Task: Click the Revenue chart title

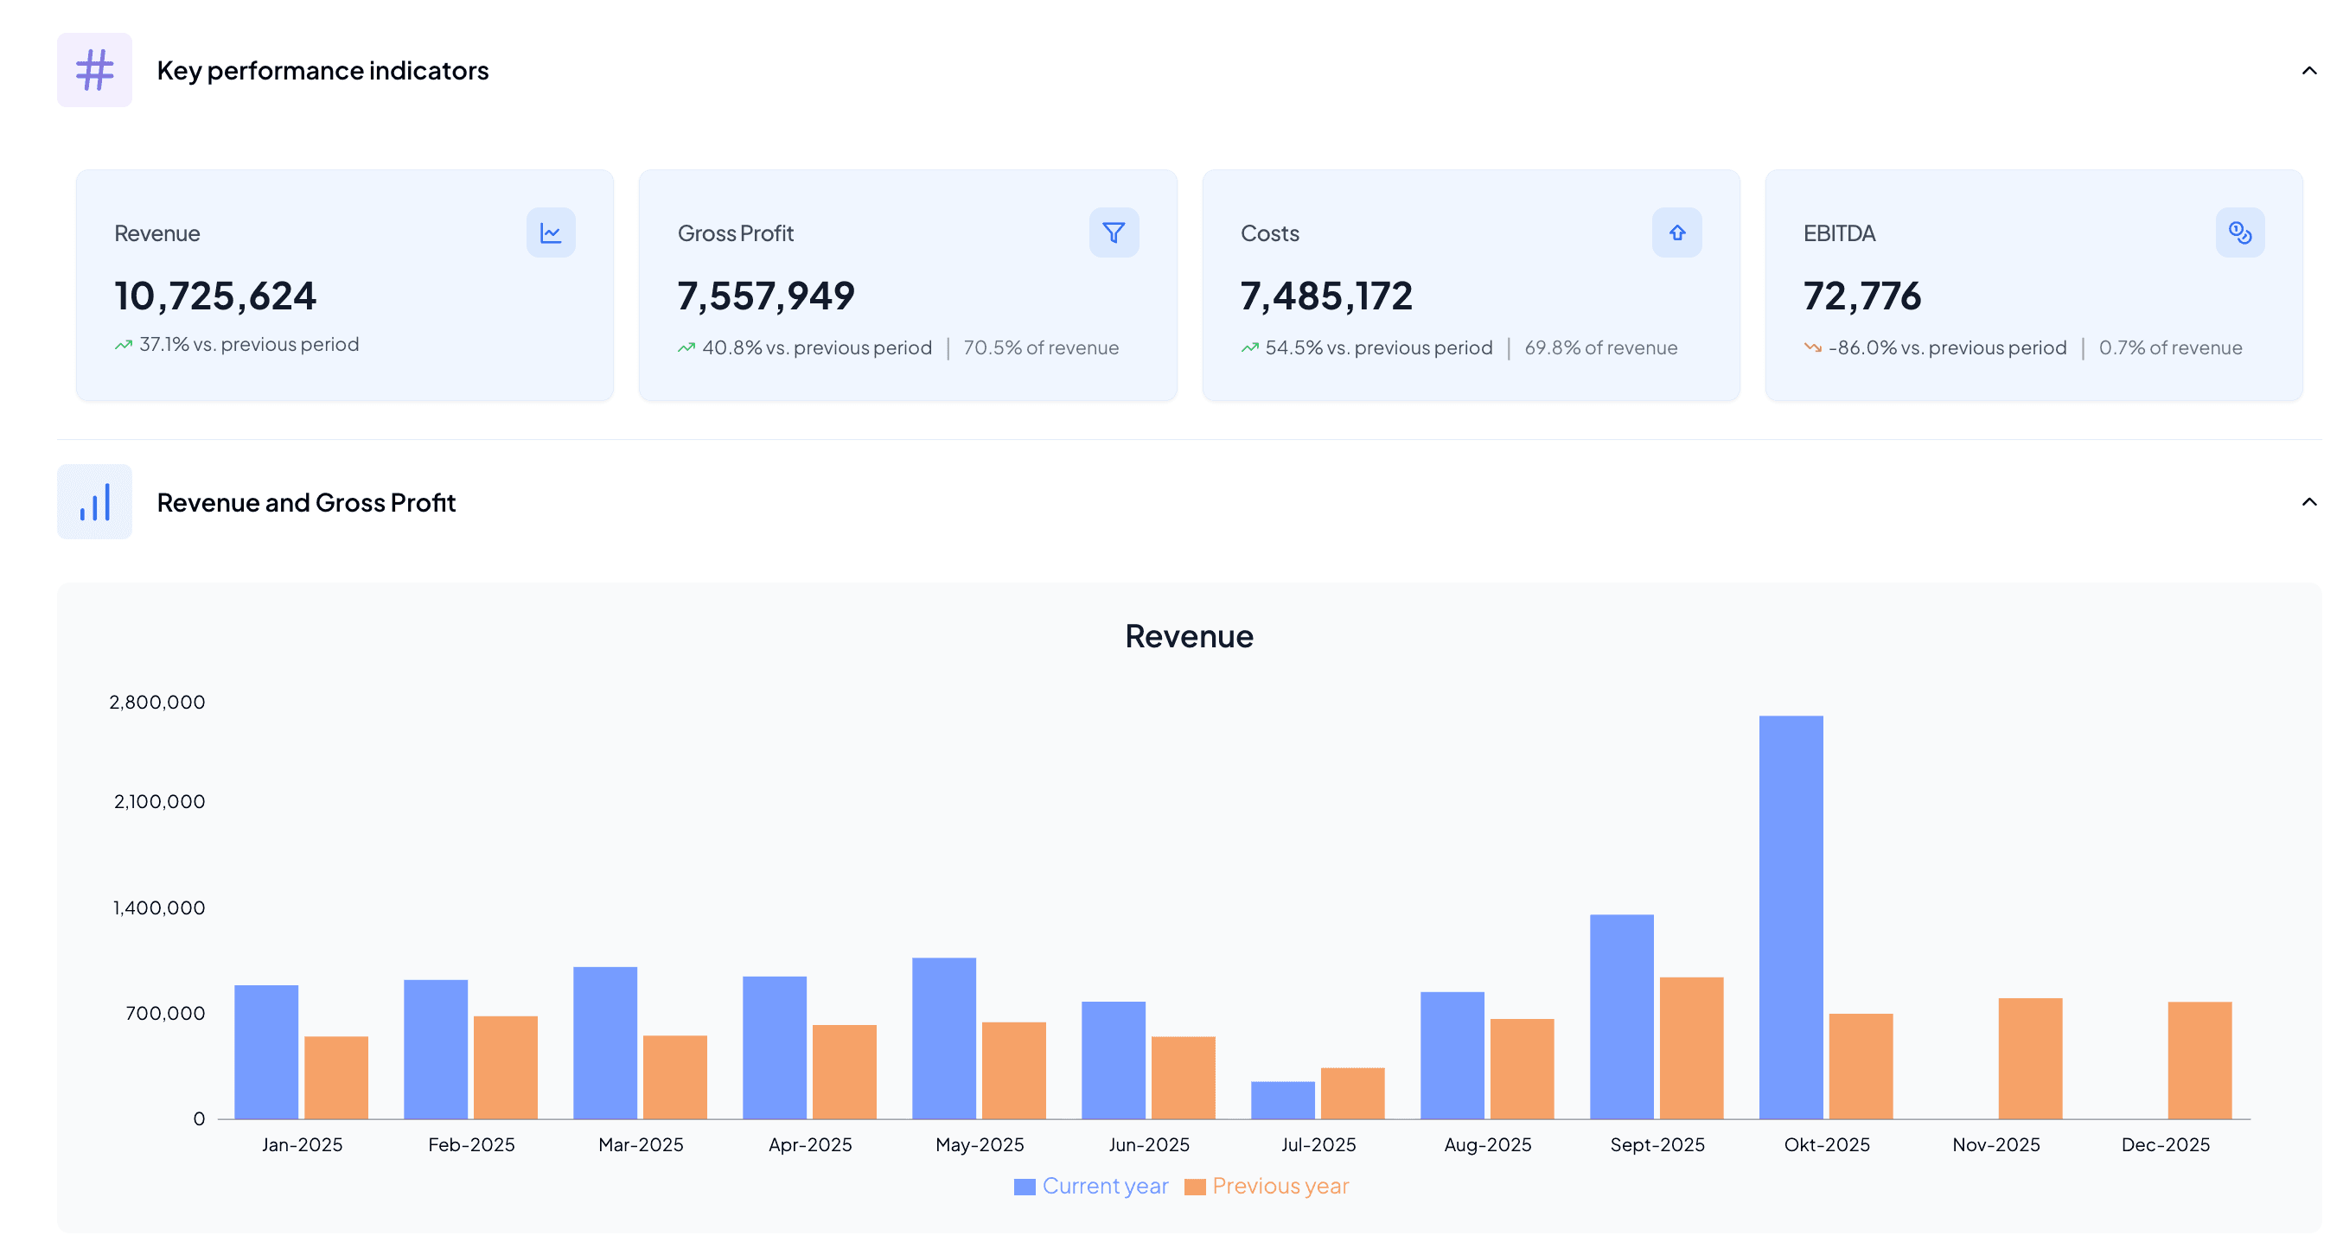Action: 1188,636
